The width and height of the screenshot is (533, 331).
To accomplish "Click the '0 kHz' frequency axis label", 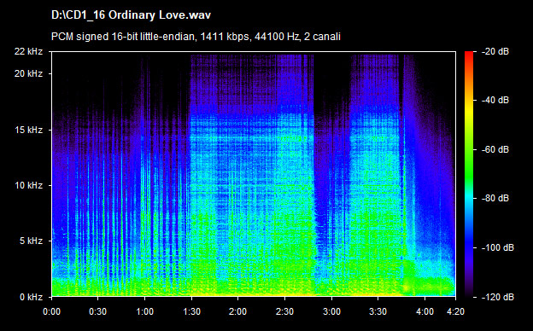I will tap(31, 297).
